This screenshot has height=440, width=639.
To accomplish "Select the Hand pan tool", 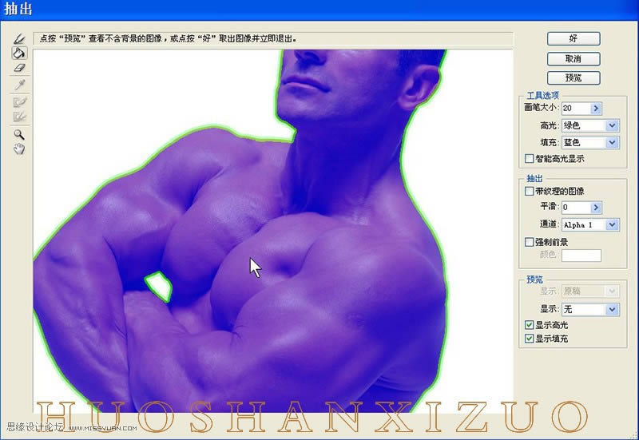I will pyautogui.click(x=20, y=149).
